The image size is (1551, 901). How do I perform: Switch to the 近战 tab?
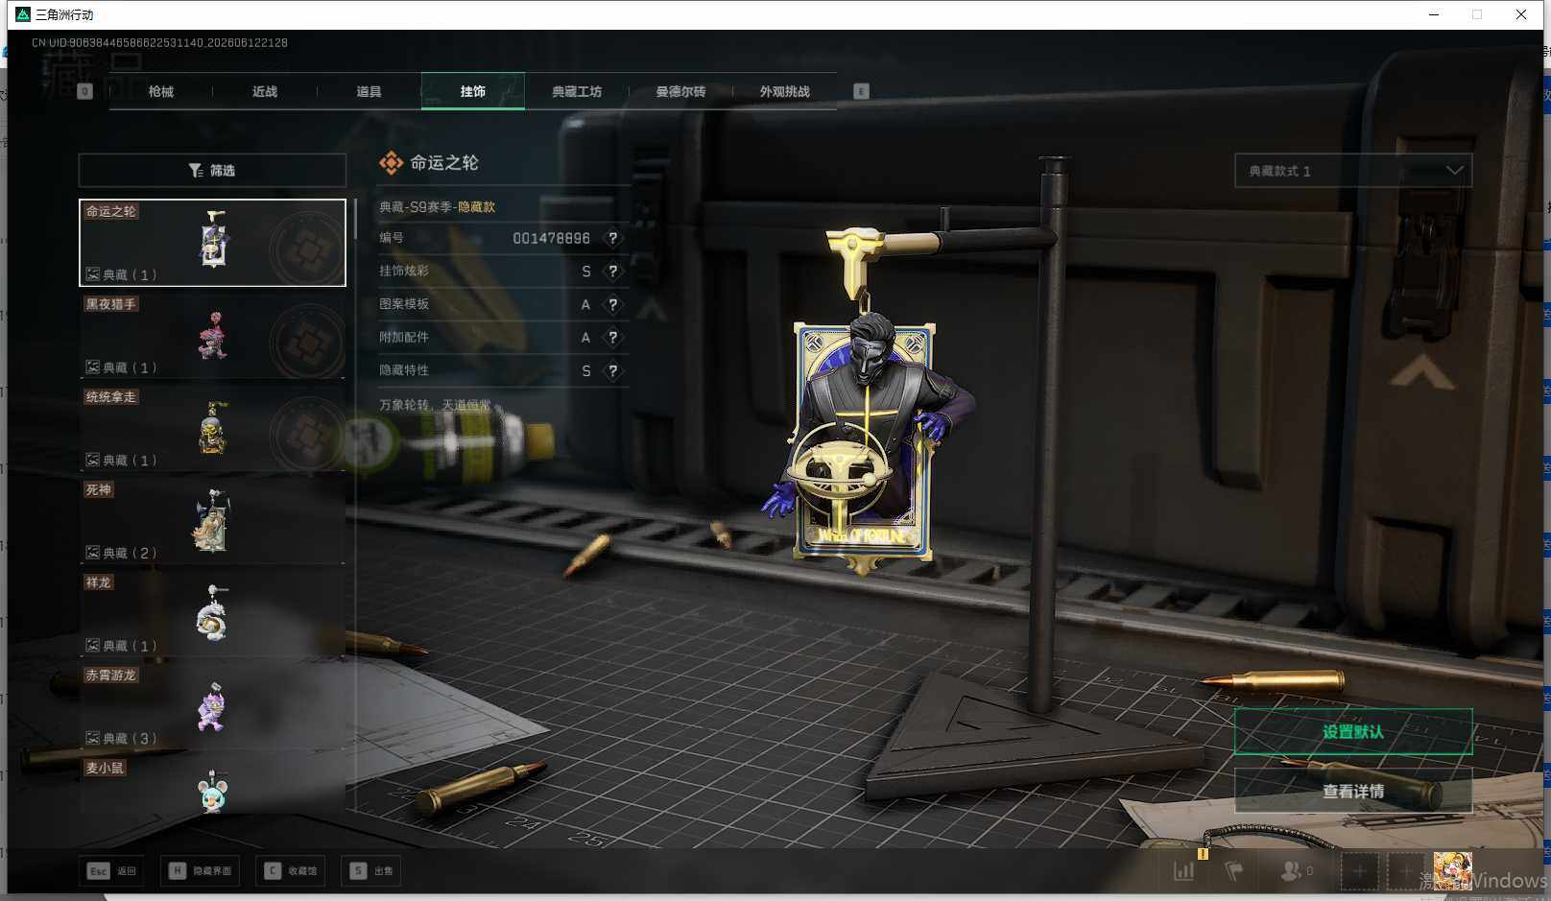(265, 91)
